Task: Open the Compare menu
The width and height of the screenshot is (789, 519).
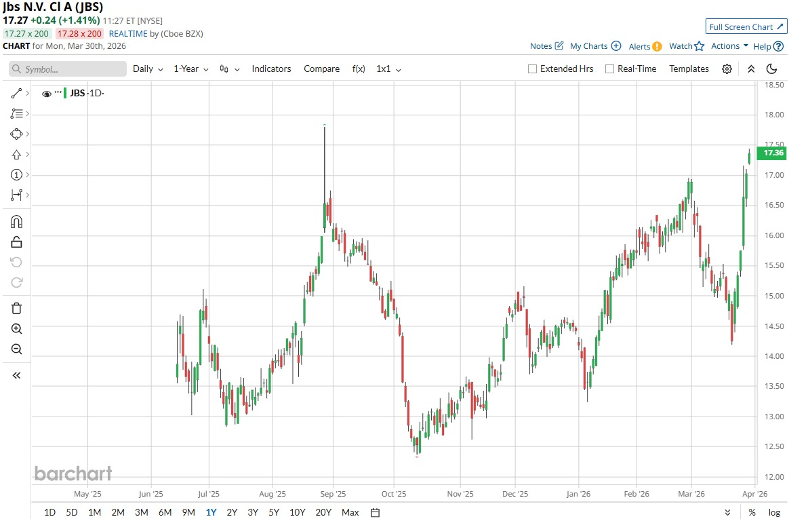Action: 321,69
